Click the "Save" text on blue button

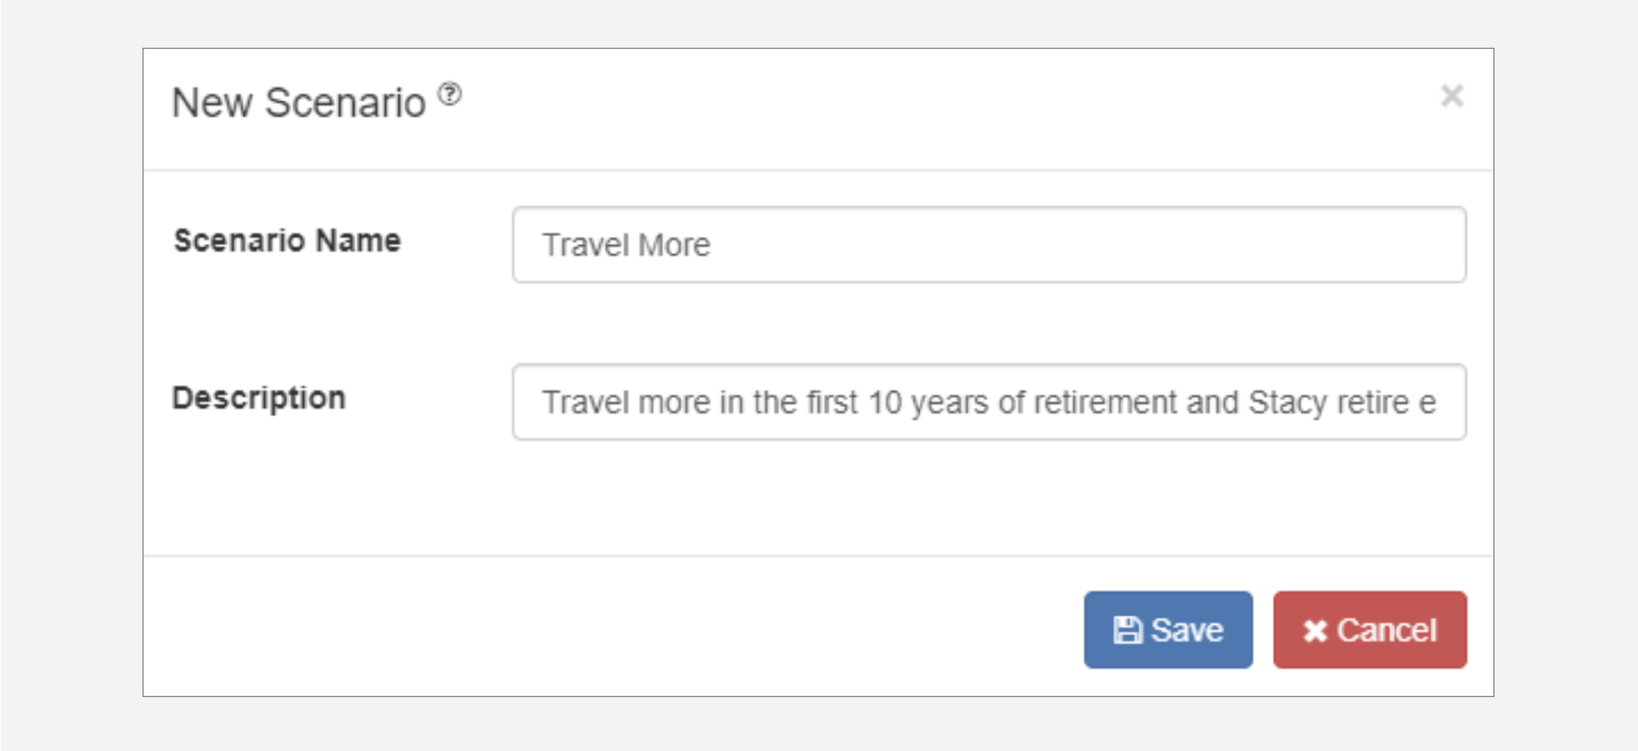tap(1187, 630)
